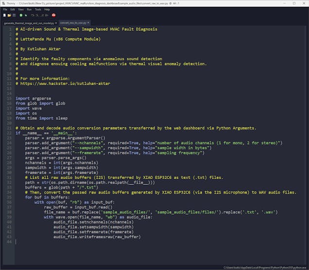Click the Debug current script icon
This screenshot has width=309, height=270.
coord(26,15)
